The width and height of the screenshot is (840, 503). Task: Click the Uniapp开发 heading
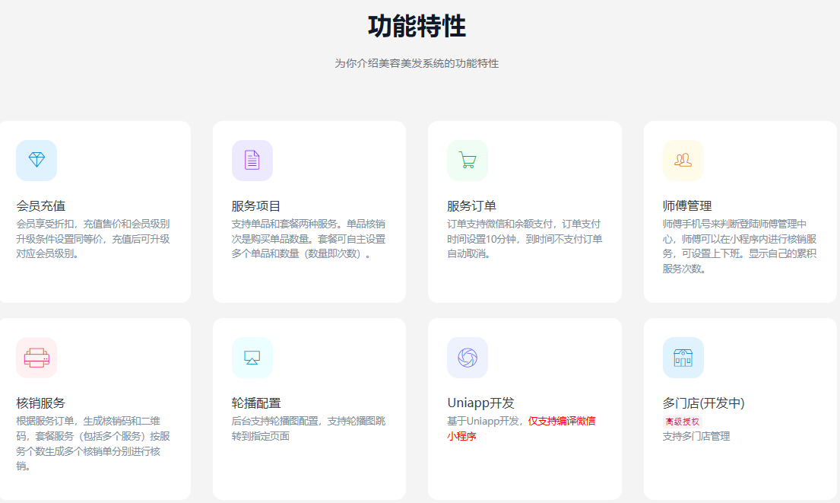(480, 403)
